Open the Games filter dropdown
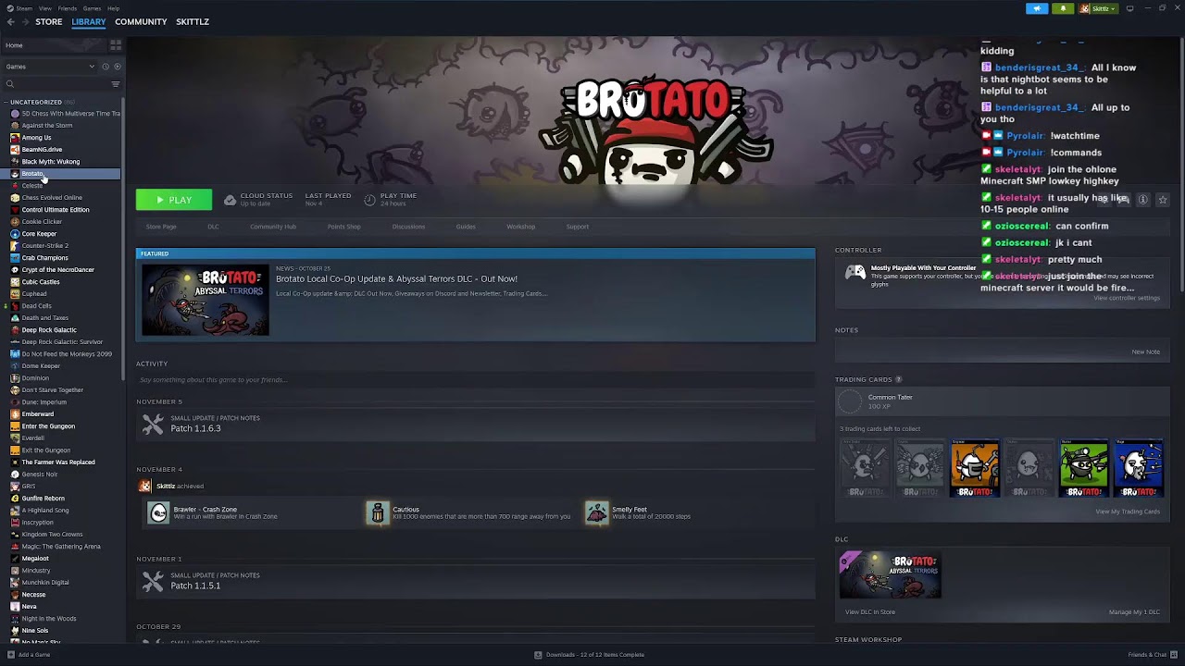This screenshot has height=666, width=1185. (x=52, y=67)
